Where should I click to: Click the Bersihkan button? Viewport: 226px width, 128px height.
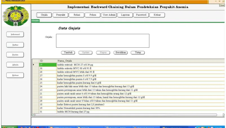[120, 52]
